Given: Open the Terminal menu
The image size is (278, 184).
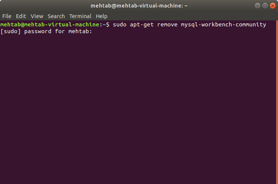Looking at the screenshot, I should (x=80, y=16).
